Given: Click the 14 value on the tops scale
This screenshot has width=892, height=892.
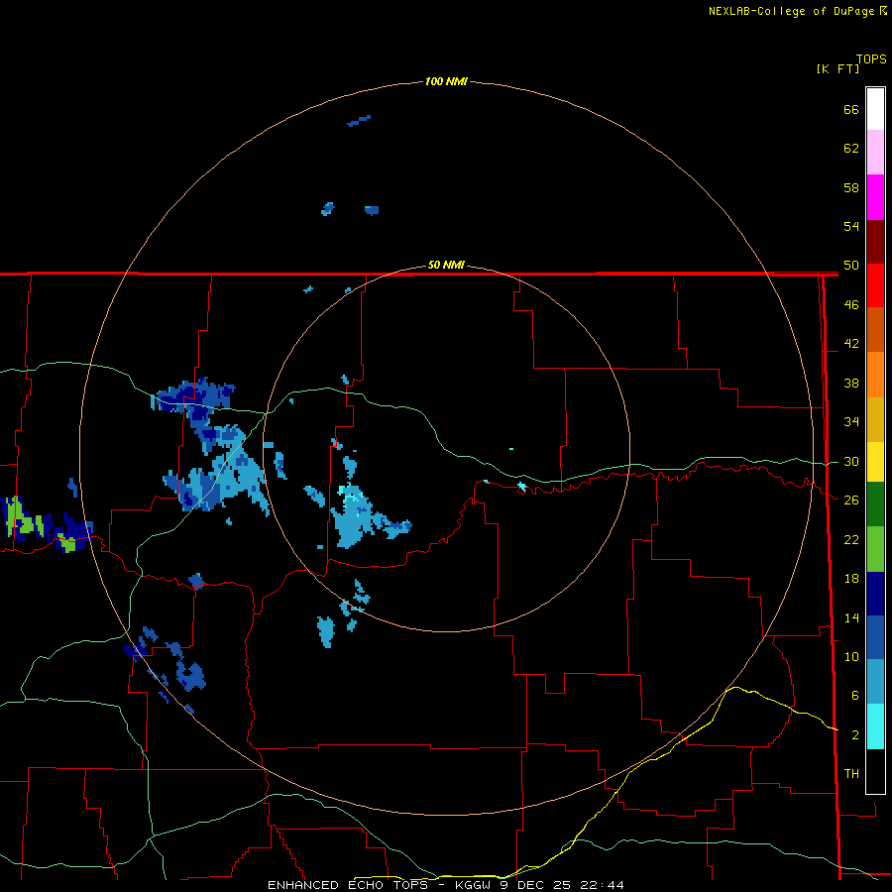Looking at the screenshot, I should tap(851, 617).
